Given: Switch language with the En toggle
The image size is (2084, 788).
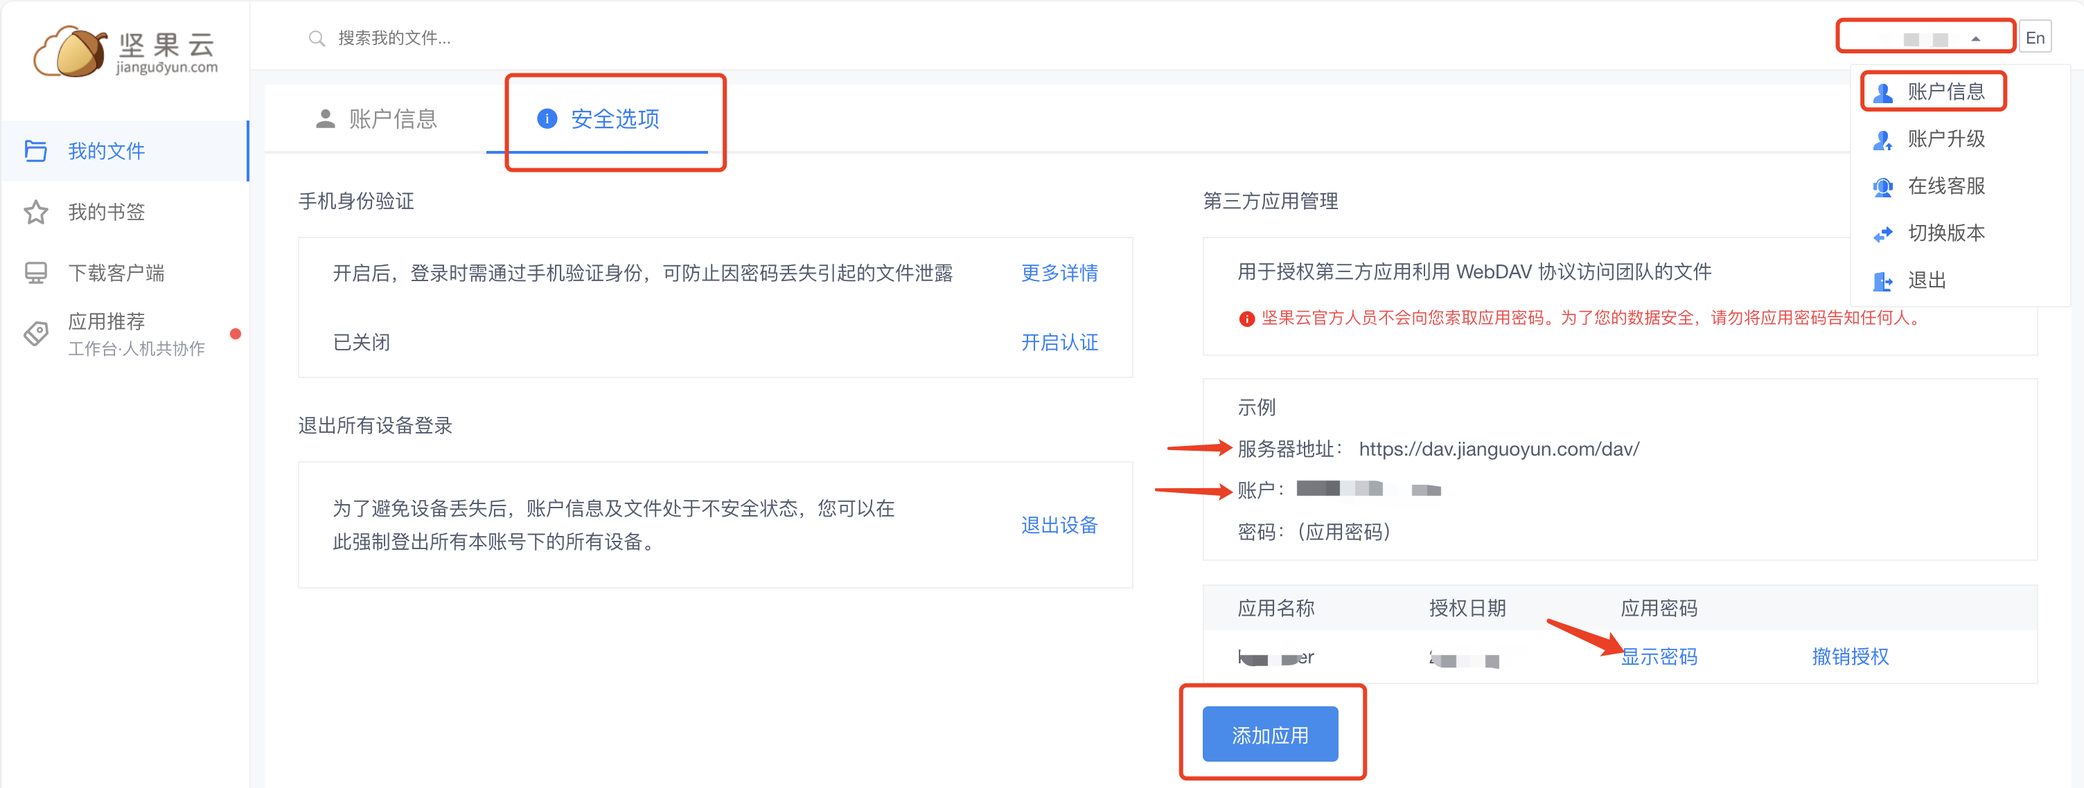Looking at the screenshot, I should tap(2035, 38).
